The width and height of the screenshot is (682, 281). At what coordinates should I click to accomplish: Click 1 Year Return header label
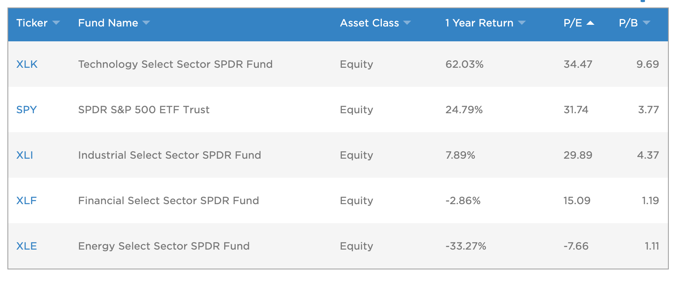click(479, 23)
